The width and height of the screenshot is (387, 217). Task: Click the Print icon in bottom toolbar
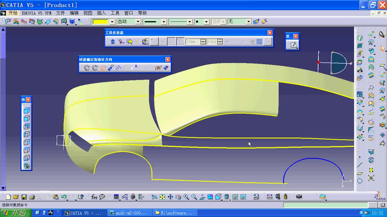pos(32,197)
